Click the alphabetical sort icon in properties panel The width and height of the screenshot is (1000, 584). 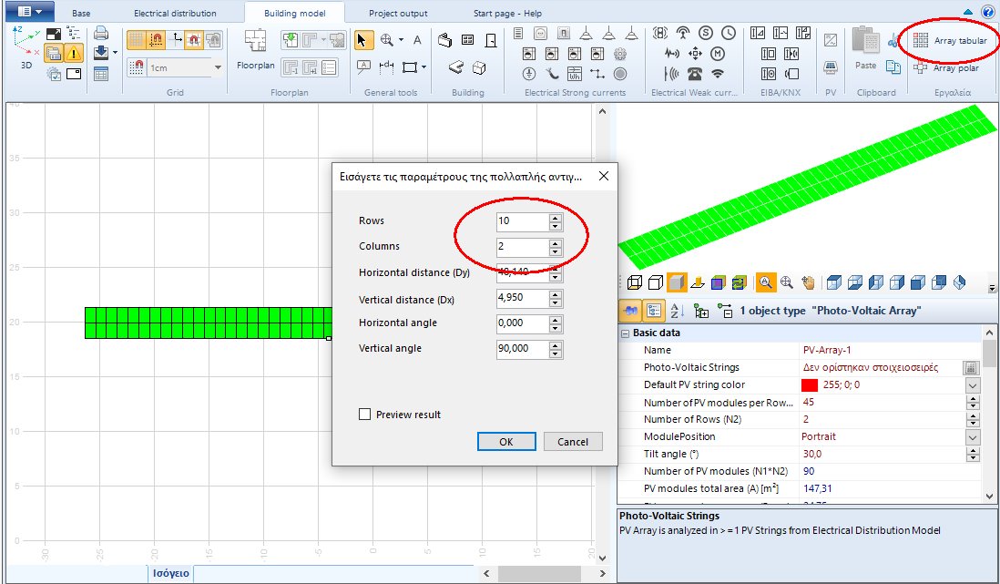pyautogui.click(x=677, y=310)
